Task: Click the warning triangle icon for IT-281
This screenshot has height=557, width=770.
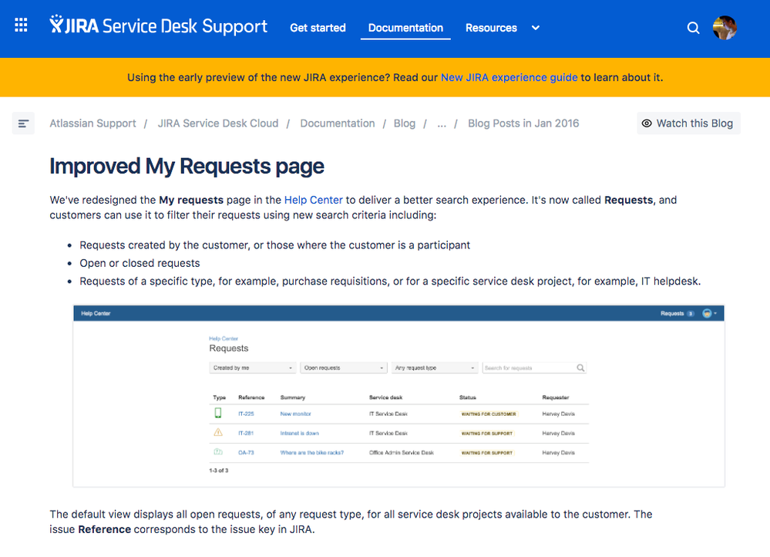Action: click(218, 433)
